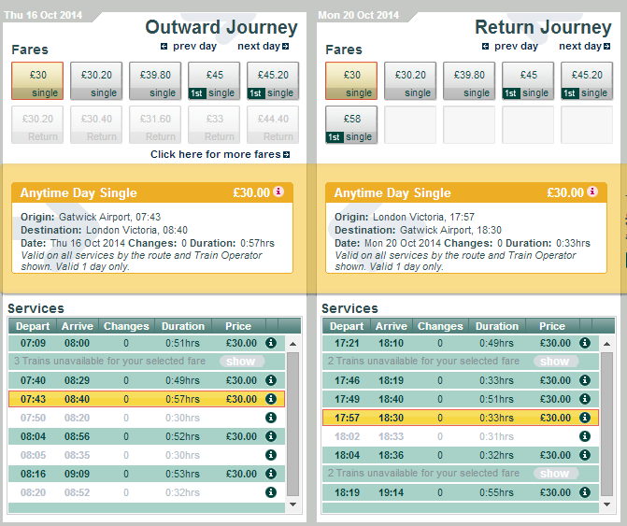This screenshot has width=627, height=526.
Task: Select the 07:40 outward train row
Action: (x=147, y=380)
